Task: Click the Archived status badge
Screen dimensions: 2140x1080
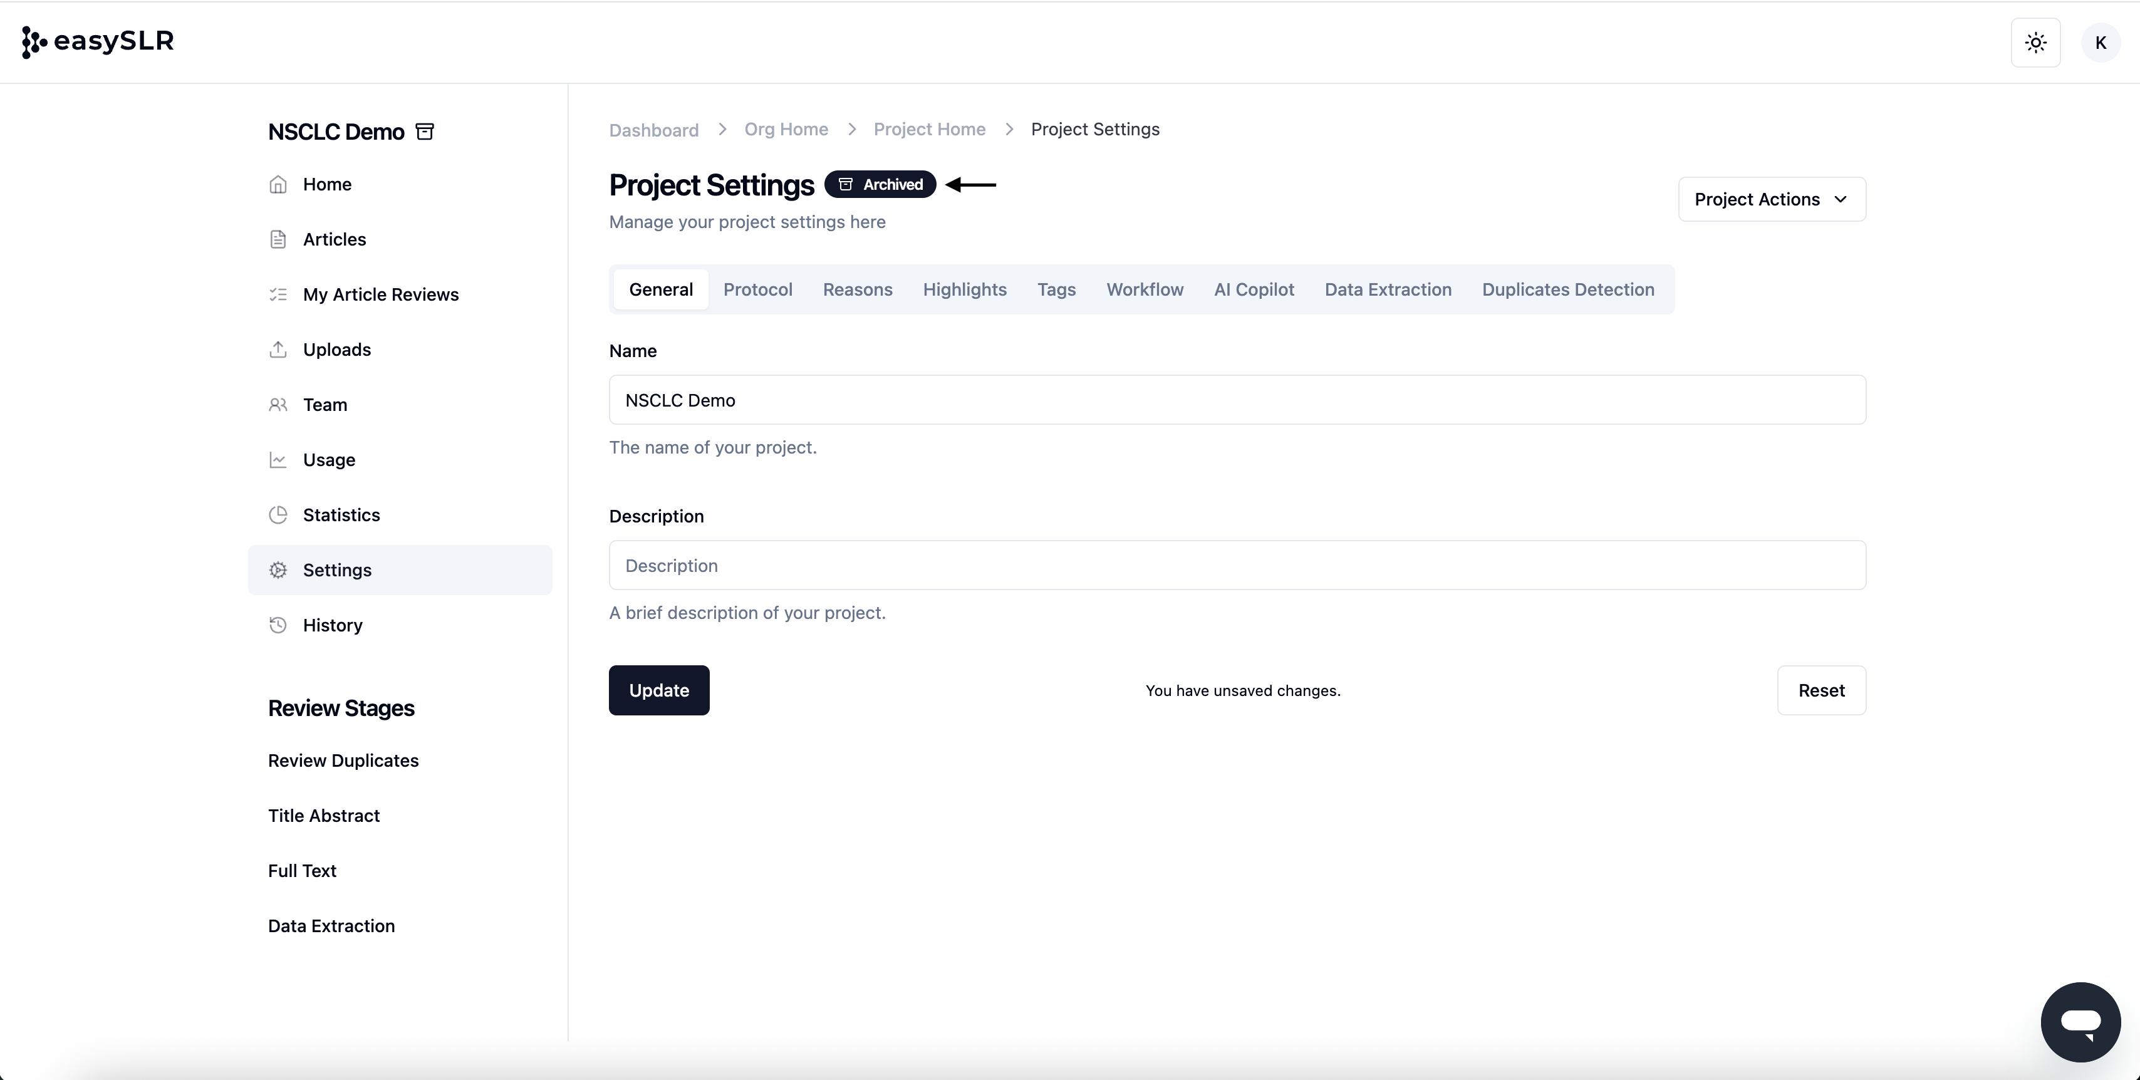Action: [x=880, y=184]
